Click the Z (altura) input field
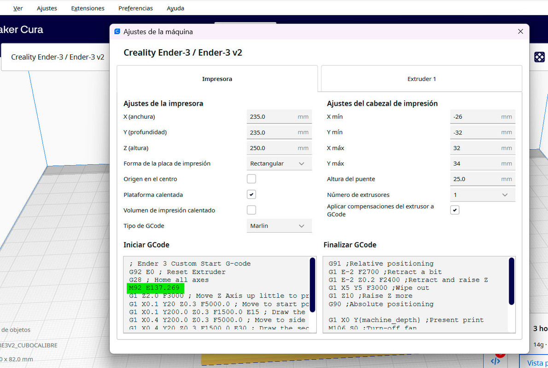The image size is (548, 368). coord(279,148)
